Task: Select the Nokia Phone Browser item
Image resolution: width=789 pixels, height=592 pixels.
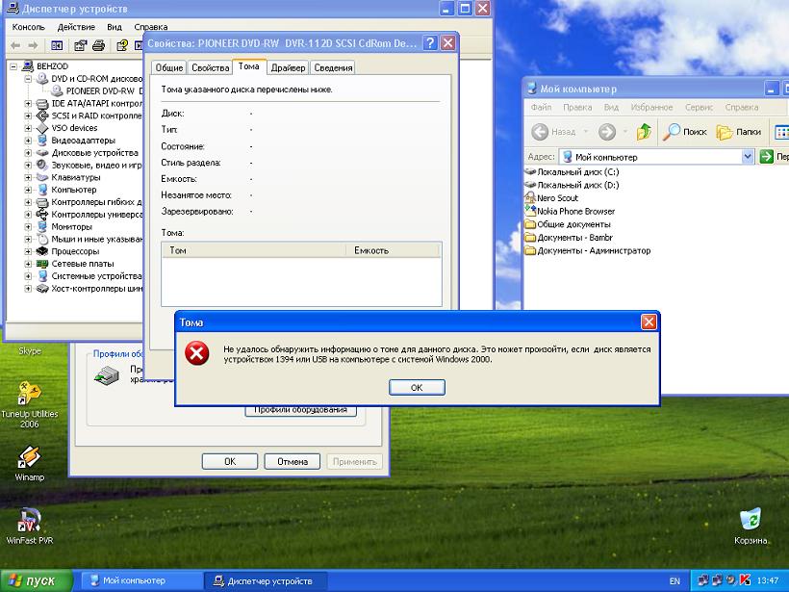Action: click(570, 212)
